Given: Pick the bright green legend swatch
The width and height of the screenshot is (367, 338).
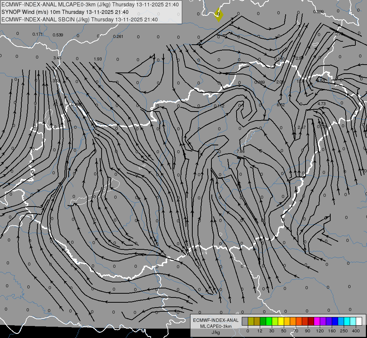Looking at the screenshot, I should tap(269, 321).
